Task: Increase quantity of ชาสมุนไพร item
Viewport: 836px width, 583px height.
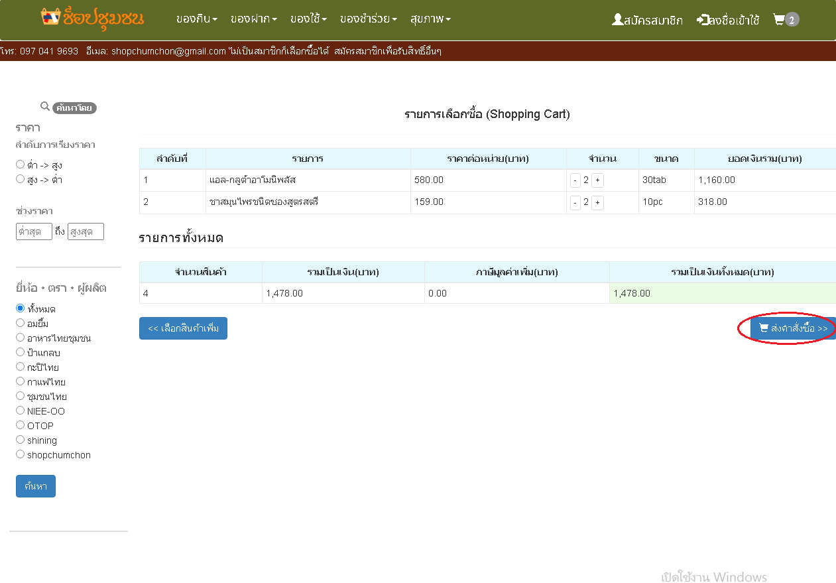Action: pos(597,202)
